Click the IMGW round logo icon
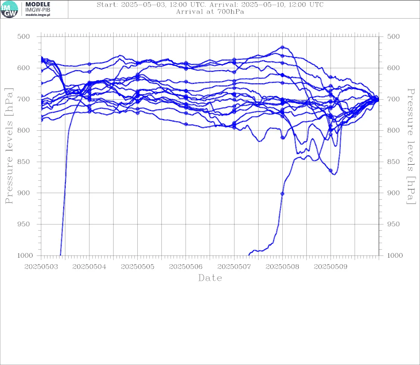The image size is (420, 365). tap(9, 9)
